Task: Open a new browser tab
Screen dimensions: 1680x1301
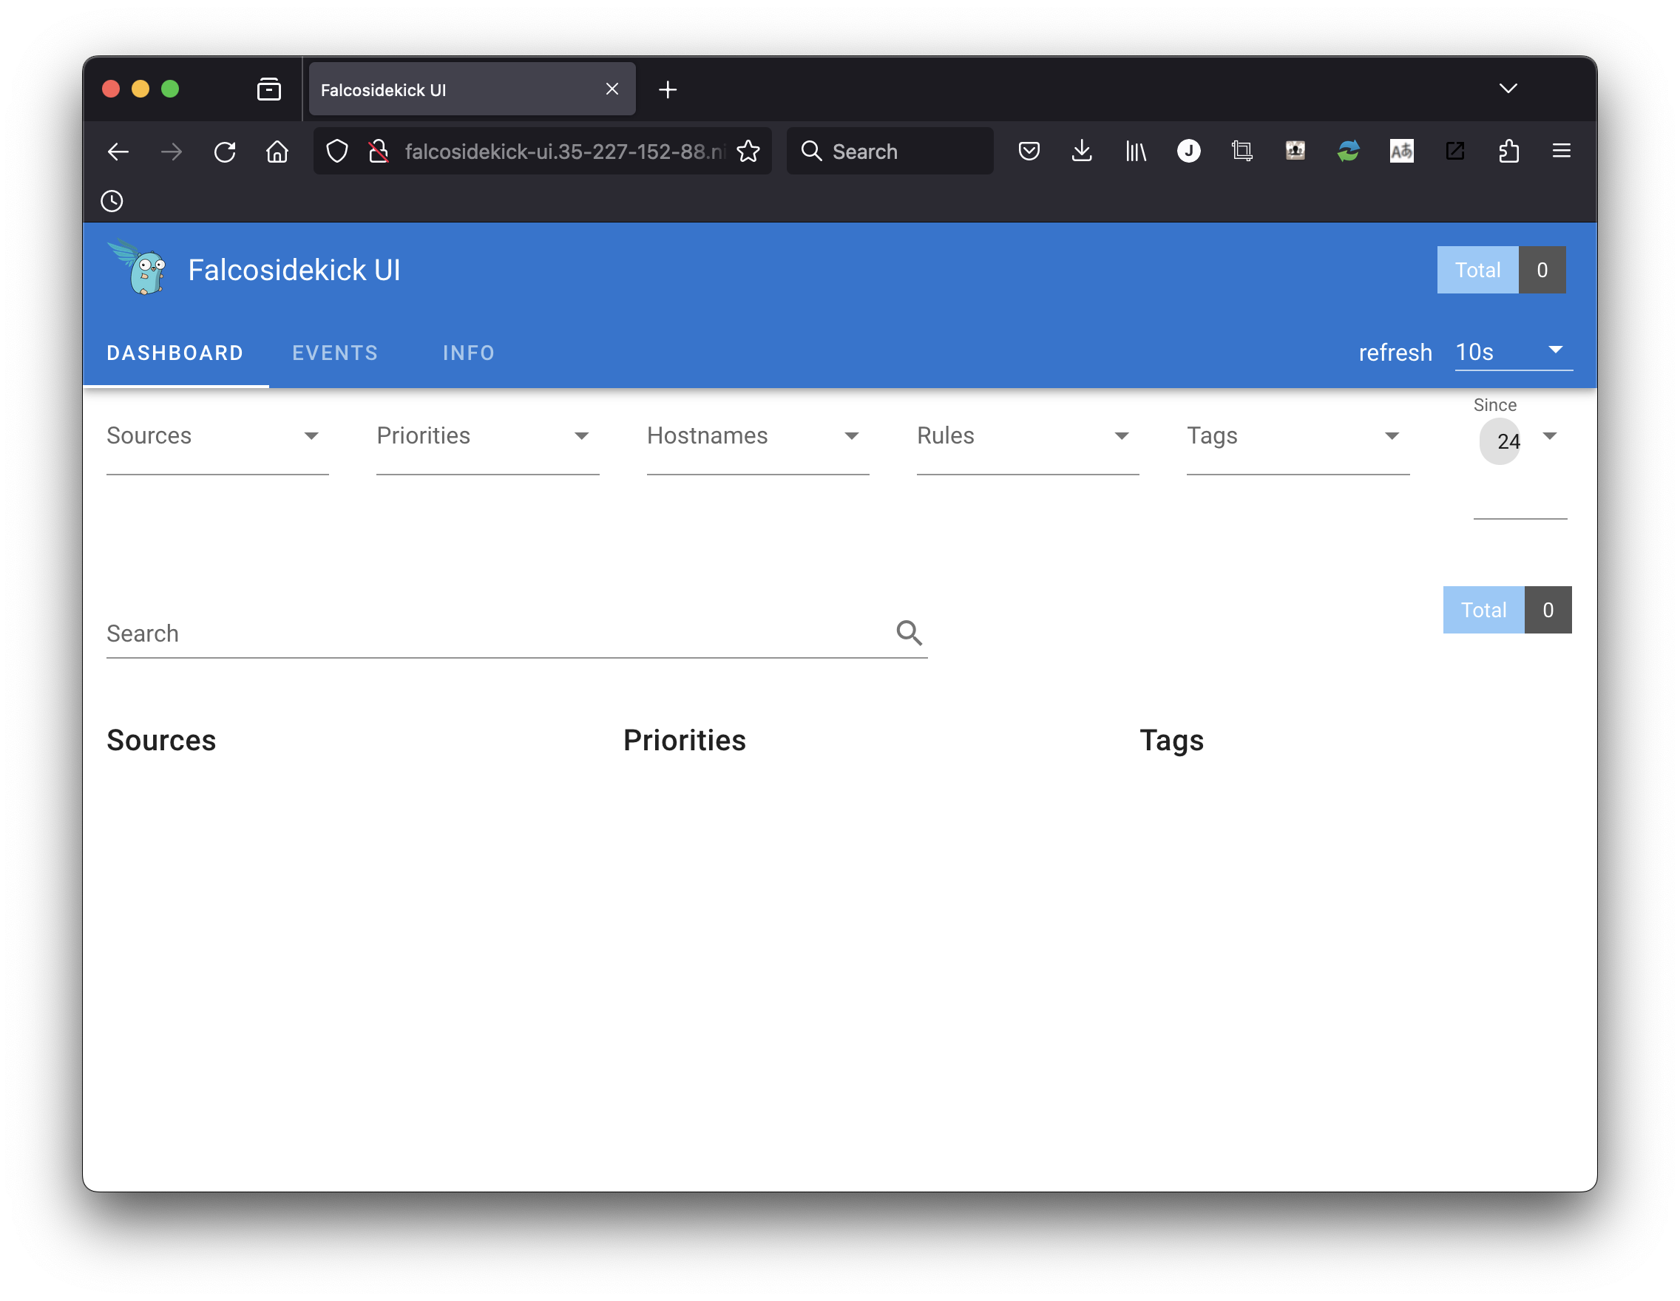Action: pos(668,90)
